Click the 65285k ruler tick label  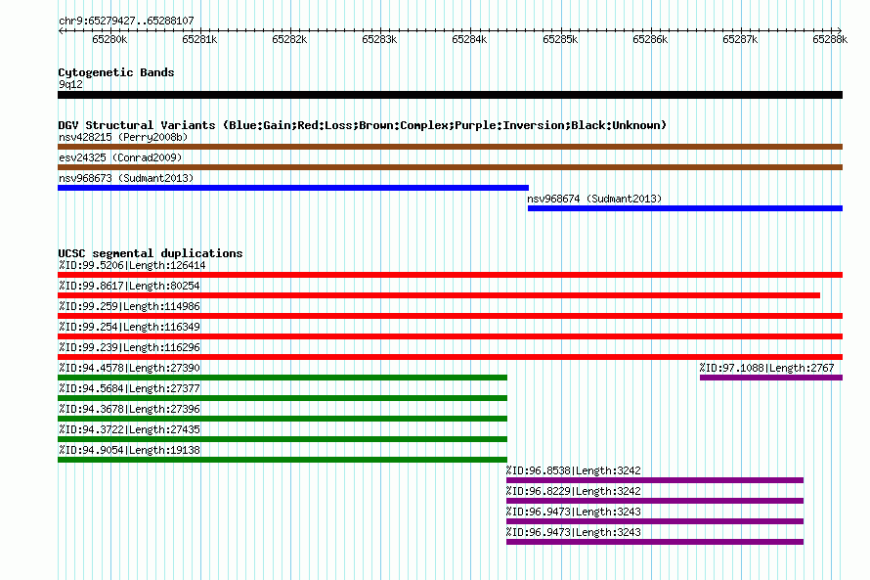[x=560, y=39]
